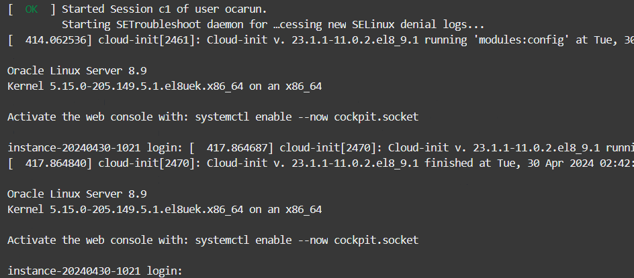This screenshot has width=634, height=278.
Task: Click the green OK status text
Action: [x=31, y=10]
